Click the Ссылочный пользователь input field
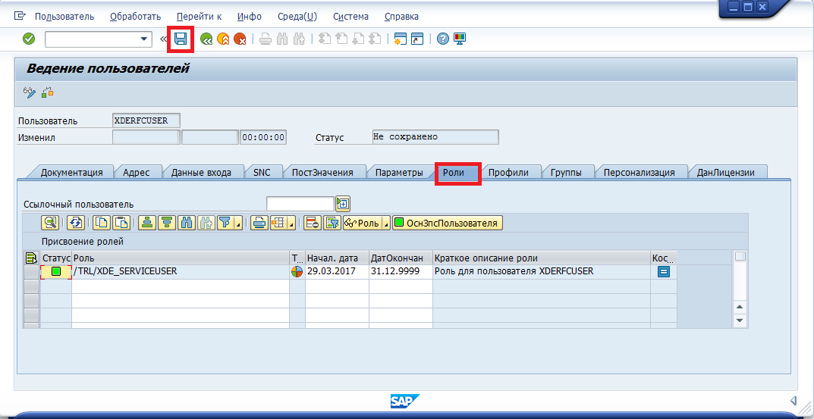 coord(300,203)
